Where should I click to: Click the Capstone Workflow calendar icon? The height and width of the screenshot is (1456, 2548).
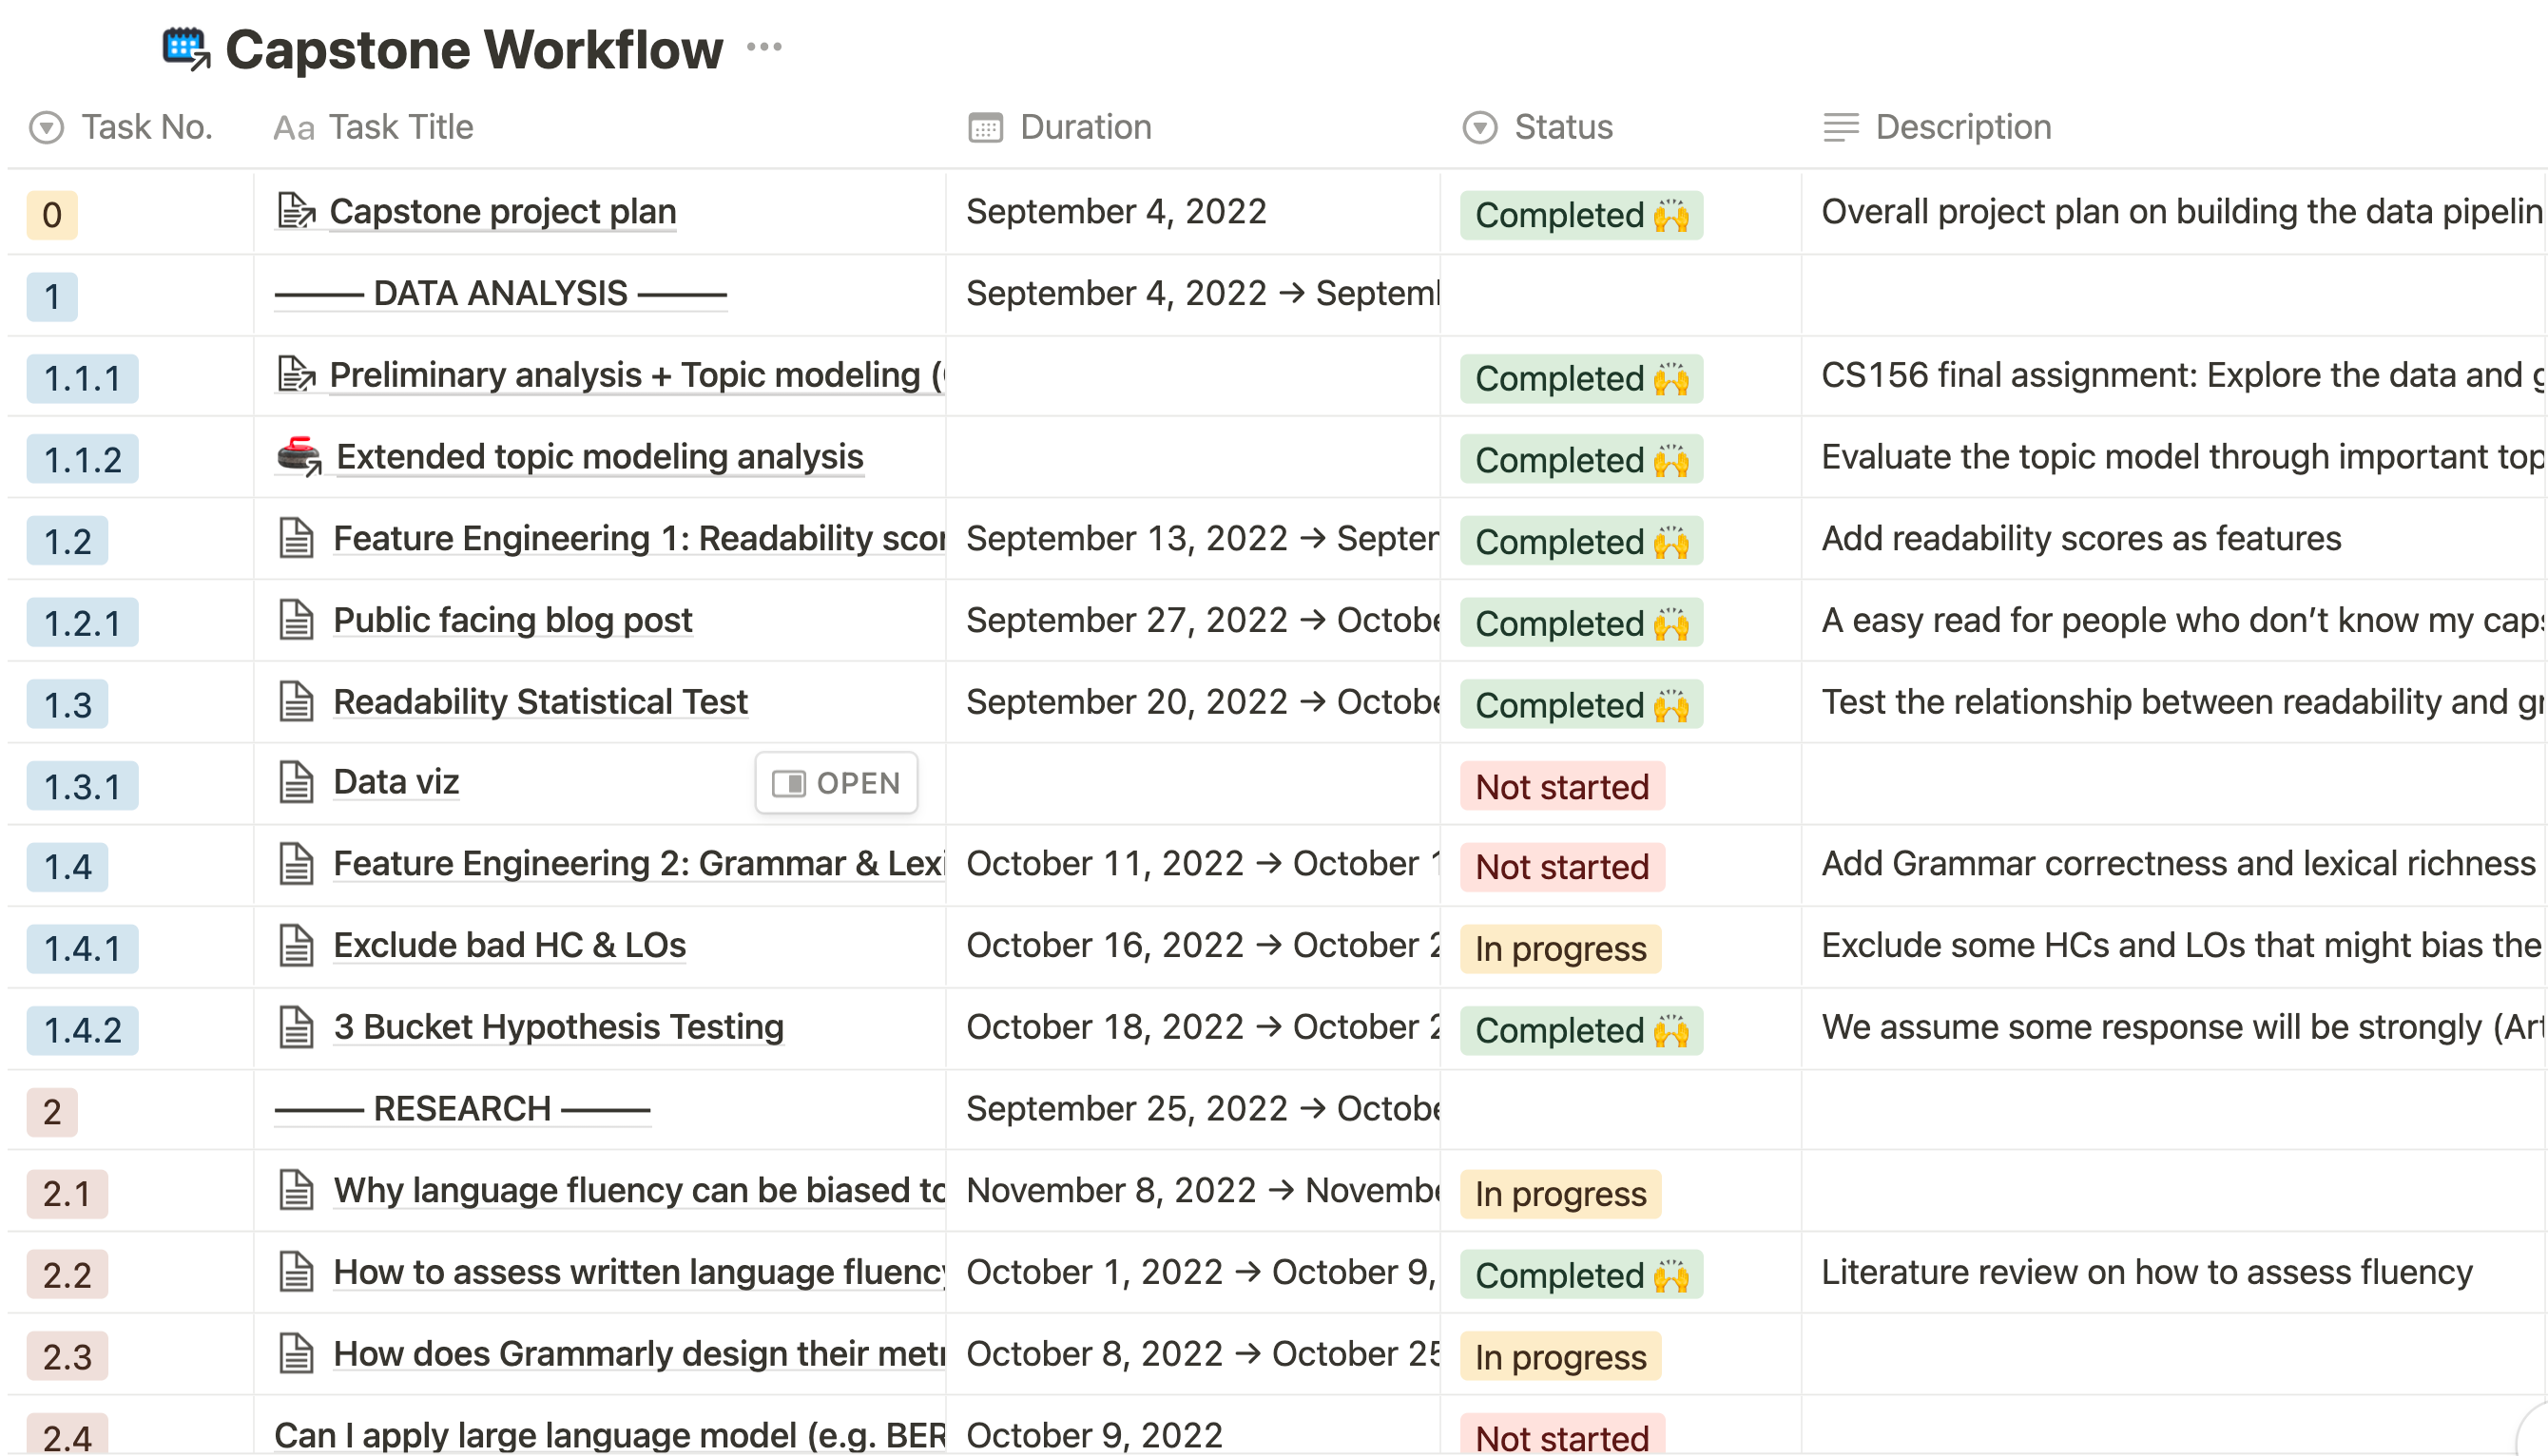point(185,48)
